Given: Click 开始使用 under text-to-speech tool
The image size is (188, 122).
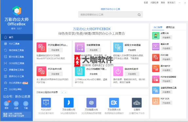Looking at the screenshot, I should (132, 50).
